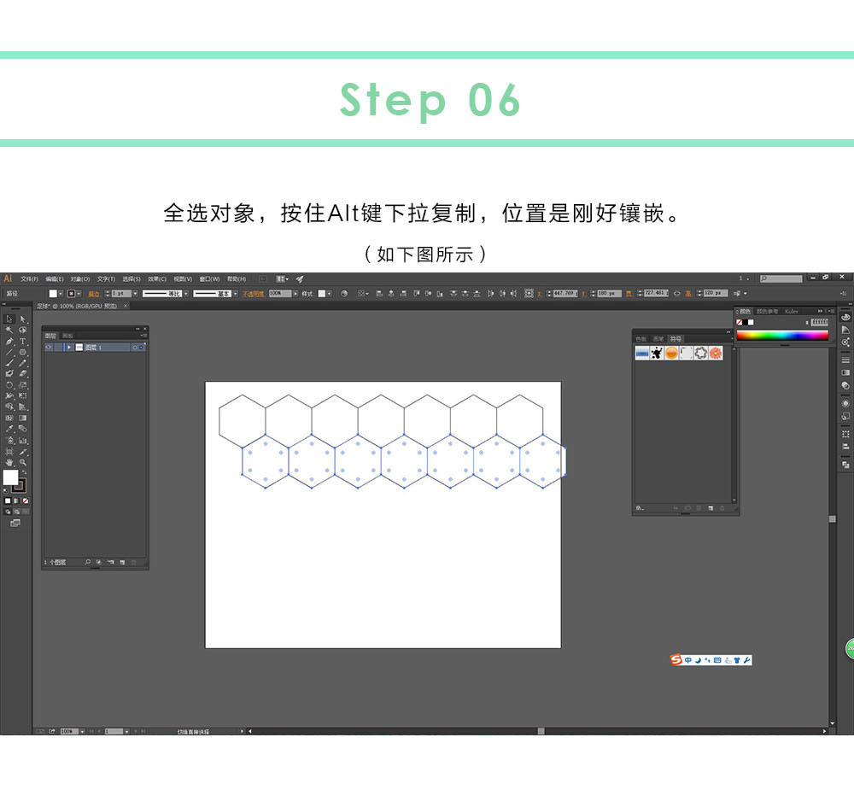This screenshot has height=796, width=854.
Task: Choose the Line Segment tool
Action: point(9,353)
